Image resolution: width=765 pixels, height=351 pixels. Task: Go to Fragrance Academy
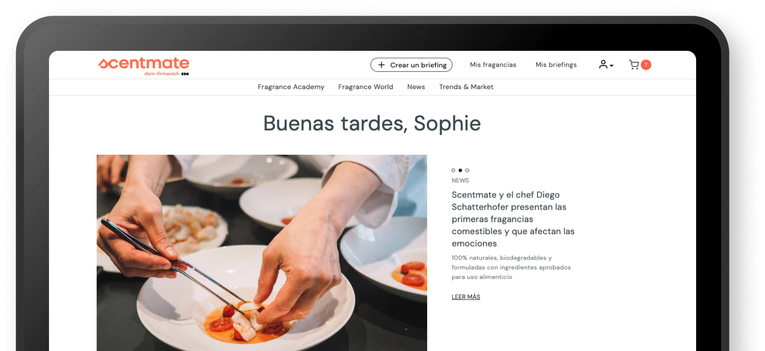click(x=291, y=87)
